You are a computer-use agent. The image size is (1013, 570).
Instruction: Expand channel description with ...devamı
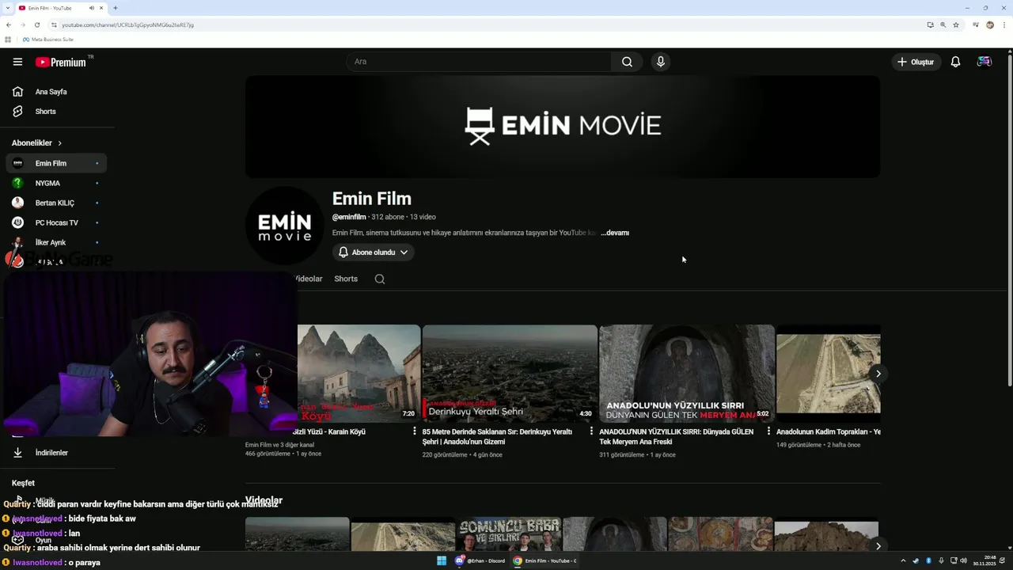pyautogui.click(x=615, y=233)
